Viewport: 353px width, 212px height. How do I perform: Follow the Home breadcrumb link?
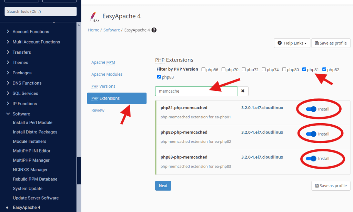[93, 30]
